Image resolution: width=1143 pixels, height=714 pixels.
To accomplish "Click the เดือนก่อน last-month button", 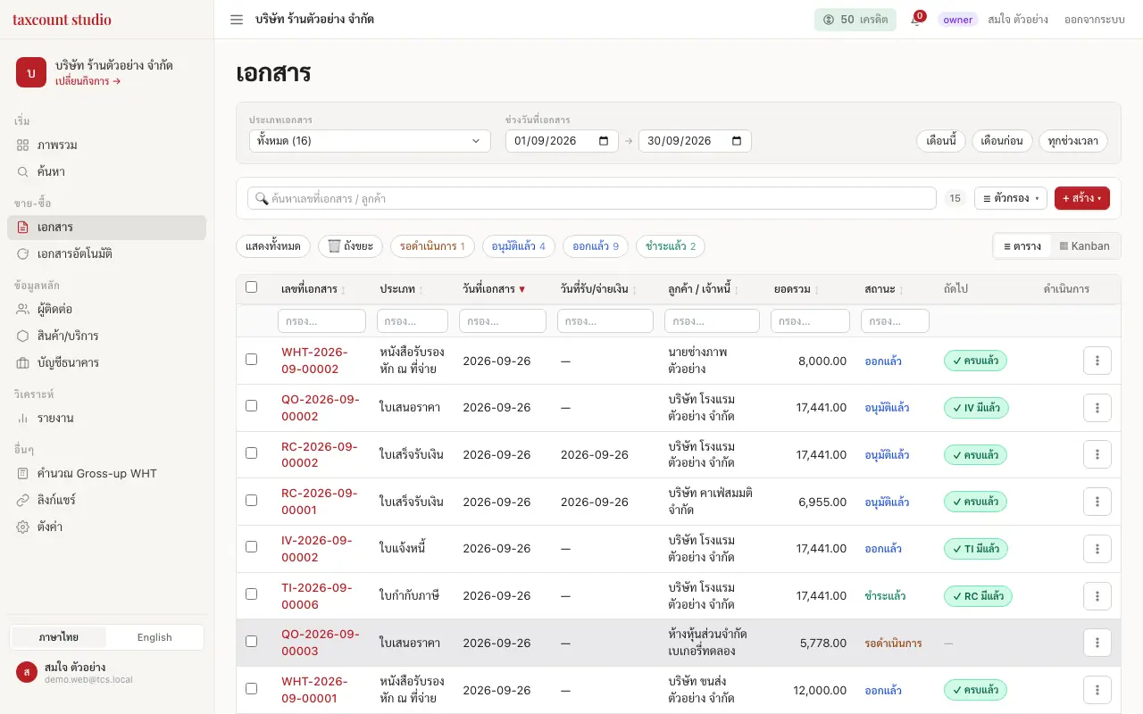I will (x=1002, y=141).
